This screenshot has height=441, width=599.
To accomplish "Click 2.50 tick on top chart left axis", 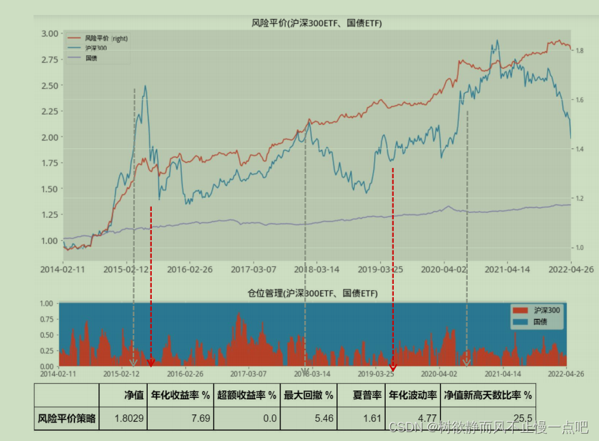I will point(50,85).
